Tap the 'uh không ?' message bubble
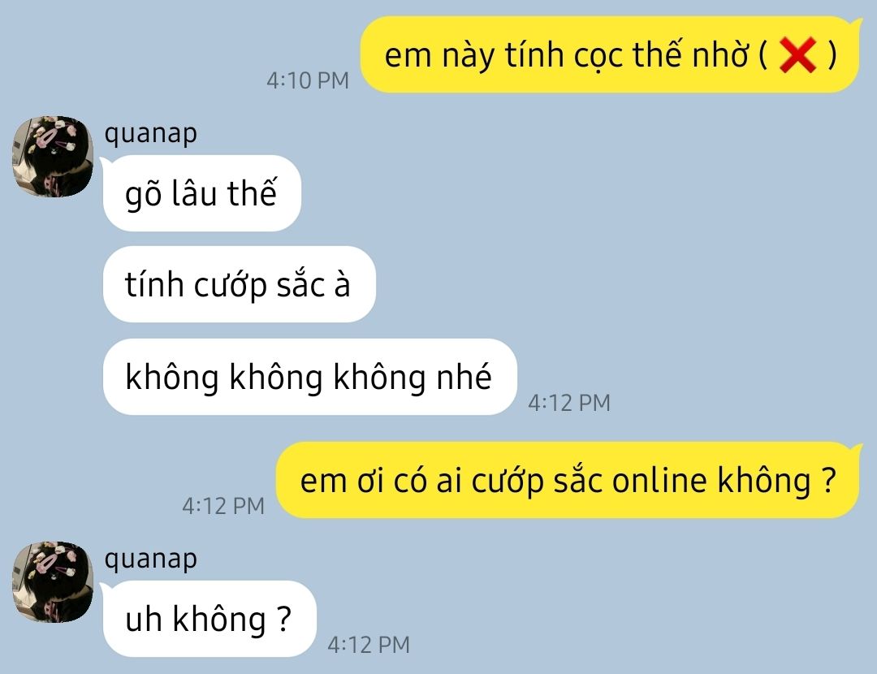 tap(210, 619)
